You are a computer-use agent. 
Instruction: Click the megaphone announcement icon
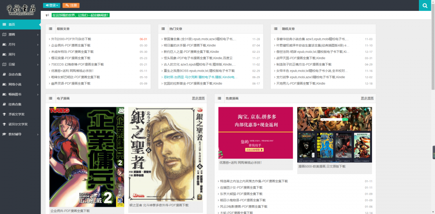48,15
